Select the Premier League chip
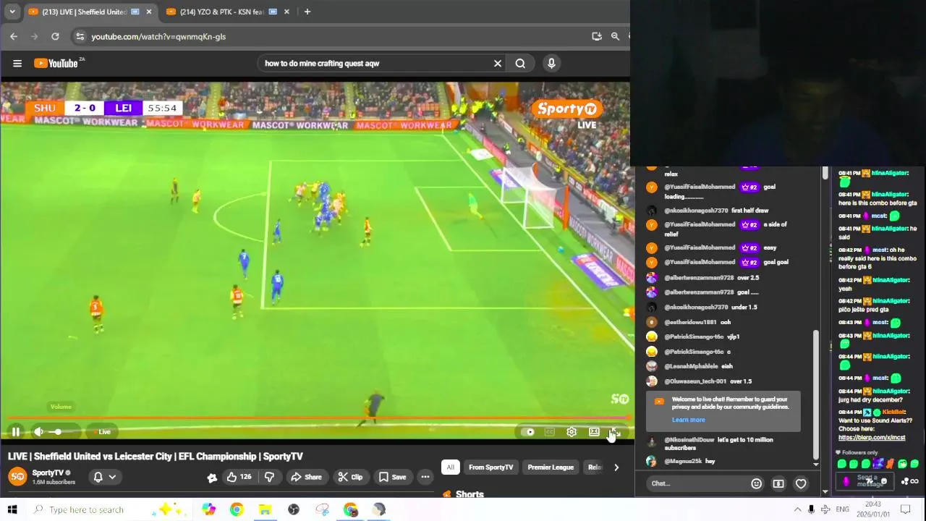This screenshot has height=521, width=926. point(551,467)
